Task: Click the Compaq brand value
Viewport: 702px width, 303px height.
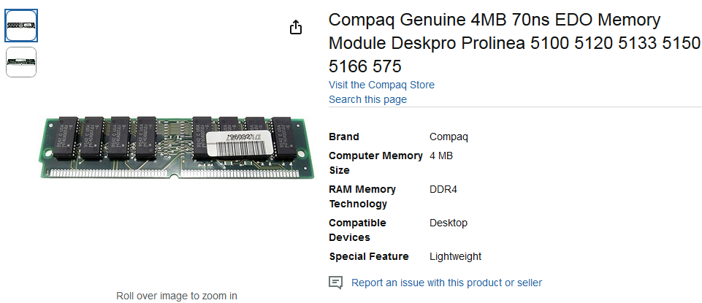Action: pos(449,137)
